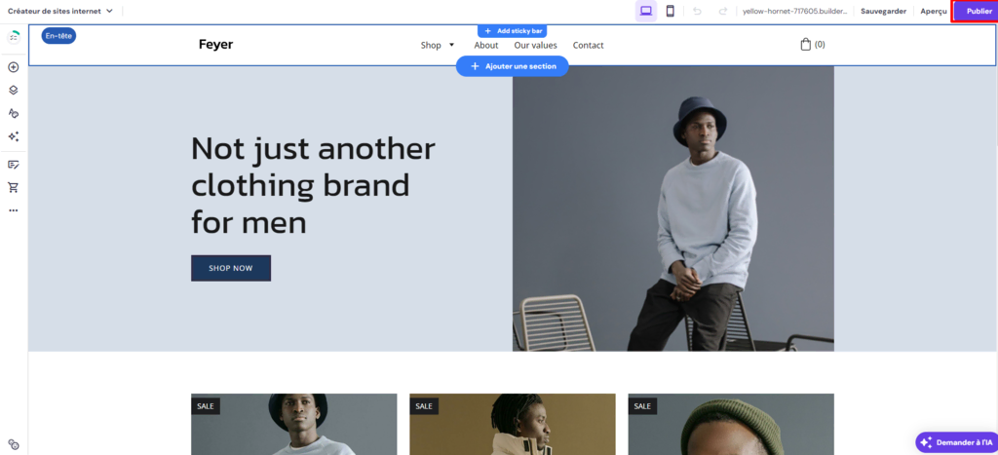
Task: Click the redo arrow icon
Action: [722, 11]
